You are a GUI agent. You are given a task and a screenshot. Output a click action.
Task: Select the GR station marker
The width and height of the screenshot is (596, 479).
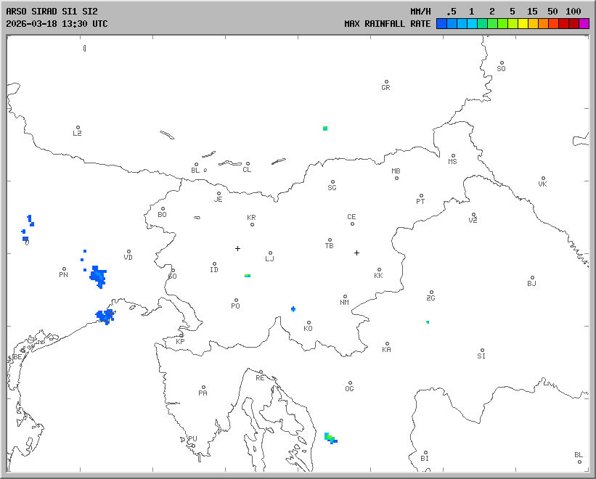click(x=386, y=82)
